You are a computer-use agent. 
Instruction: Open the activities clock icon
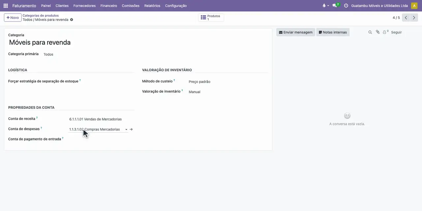346,6
